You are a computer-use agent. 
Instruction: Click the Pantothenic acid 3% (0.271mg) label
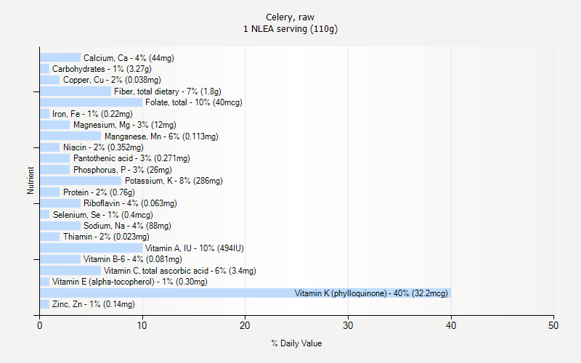(x=131, y=158)
